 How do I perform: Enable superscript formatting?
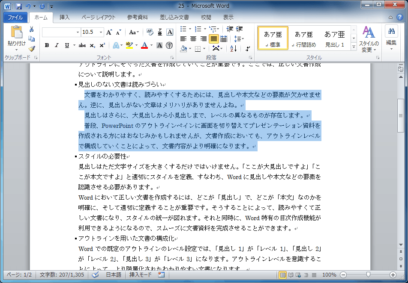point(103,44)
